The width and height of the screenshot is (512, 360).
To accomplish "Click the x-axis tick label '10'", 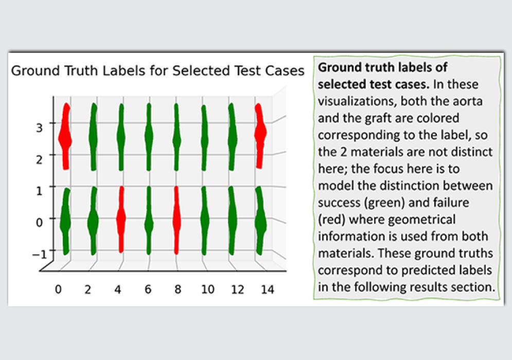I will click(207, 290).
